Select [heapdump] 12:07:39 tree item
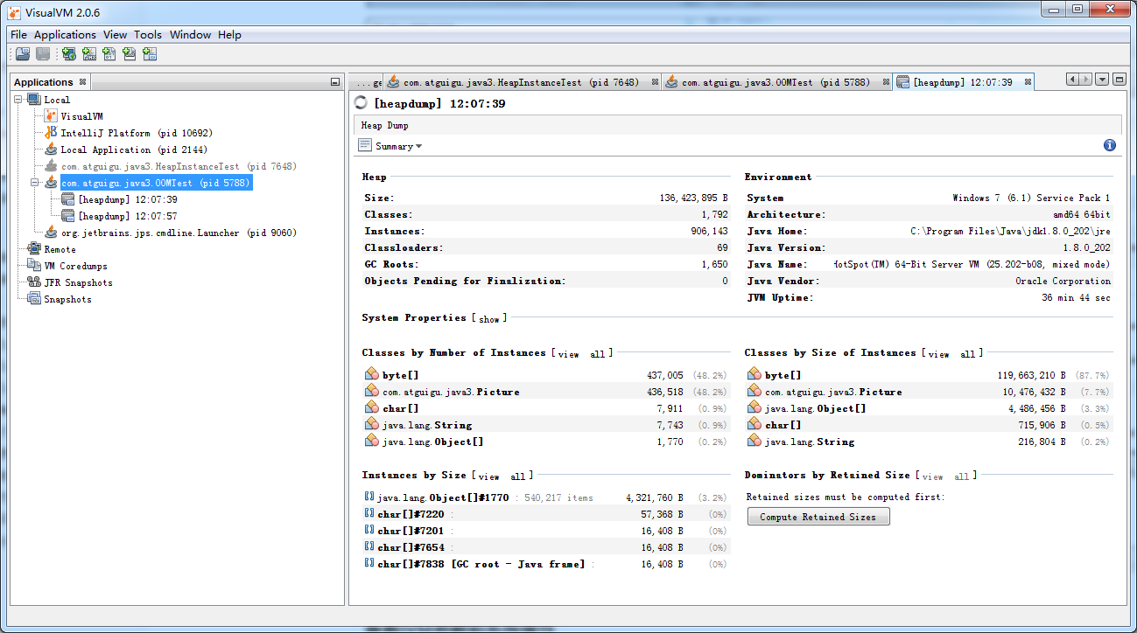 [x=127, y=199]
